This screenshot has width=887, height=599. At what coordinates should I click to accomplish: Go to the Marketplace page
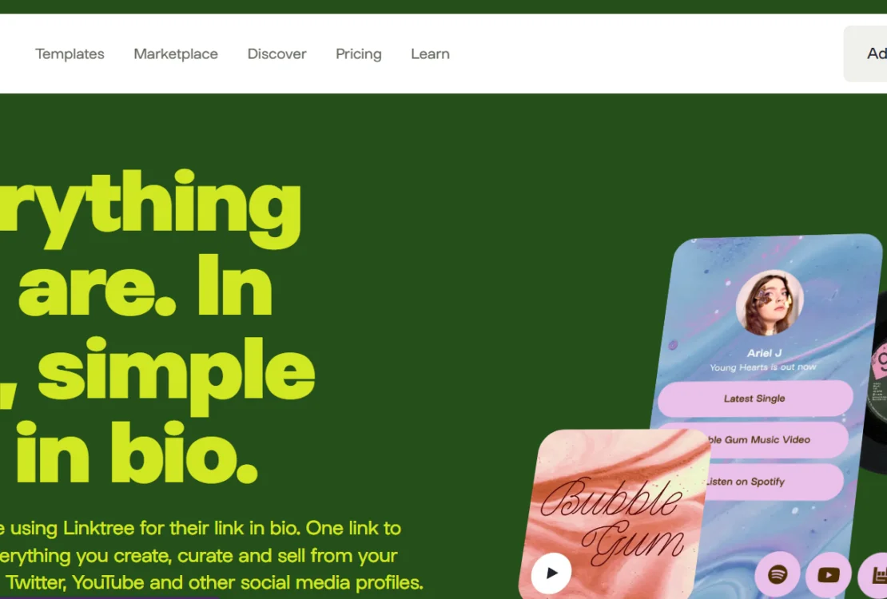click(176, 54)
